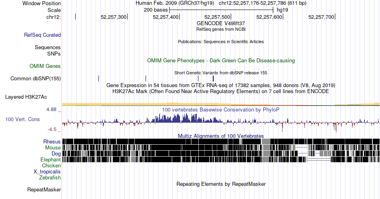Click the PhyloP Basewise Conservation title
380x199 pixels.
point(221,109)
